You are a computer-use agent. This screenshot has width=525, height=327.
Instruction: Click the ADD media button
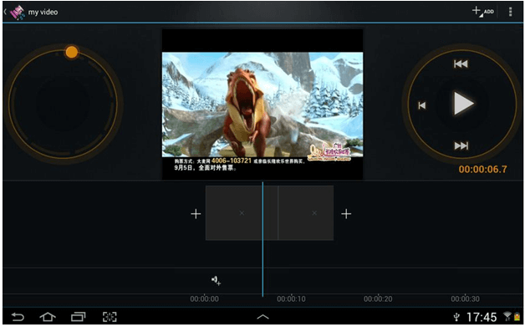483,12
